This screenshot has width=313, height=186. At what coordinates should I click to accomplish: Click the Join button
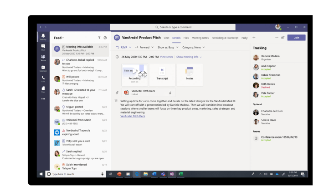(x=297, y=38)
